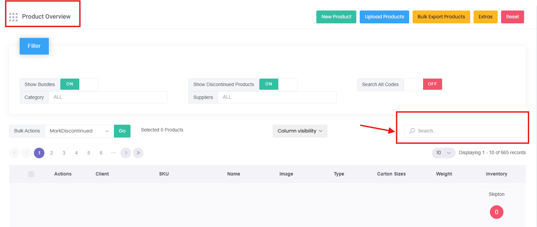Expand the Column visibility dropdown

pos(300,131)
